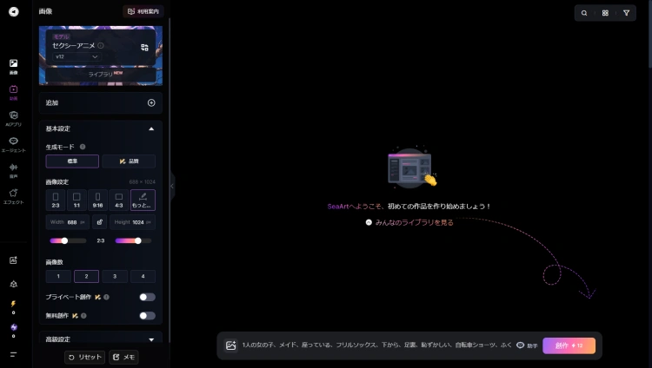Click the メモ memo button

tap(123, 357)
